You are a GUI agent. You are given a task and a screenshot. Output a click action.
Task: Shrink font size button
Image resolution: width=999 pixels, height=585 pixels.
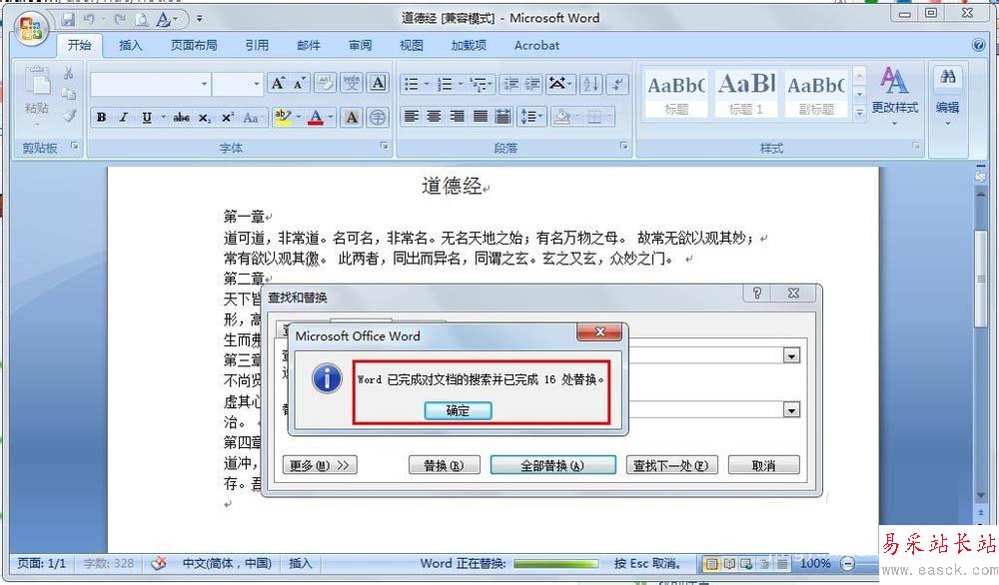coord(300,84)
